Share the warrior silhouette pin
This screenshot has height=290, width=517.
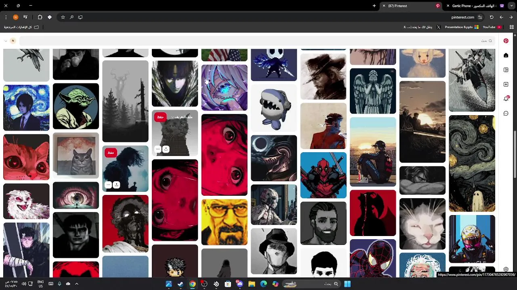pyautogui.click(x=116, y=184)
